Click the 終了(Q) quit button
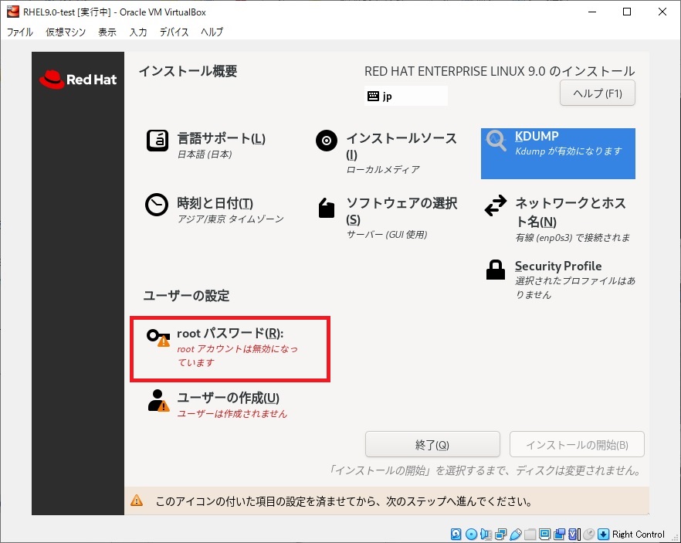 click(432, 444)
